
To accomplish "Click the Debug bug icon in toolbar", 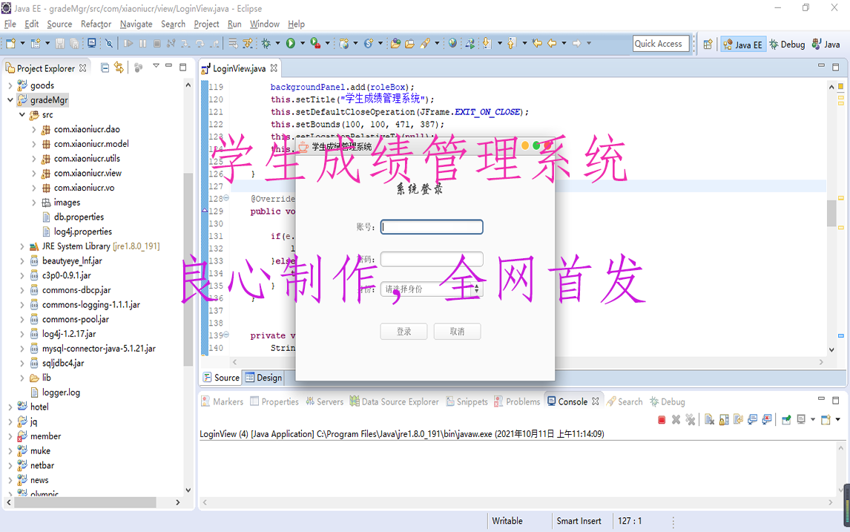I will click(266, 43).
